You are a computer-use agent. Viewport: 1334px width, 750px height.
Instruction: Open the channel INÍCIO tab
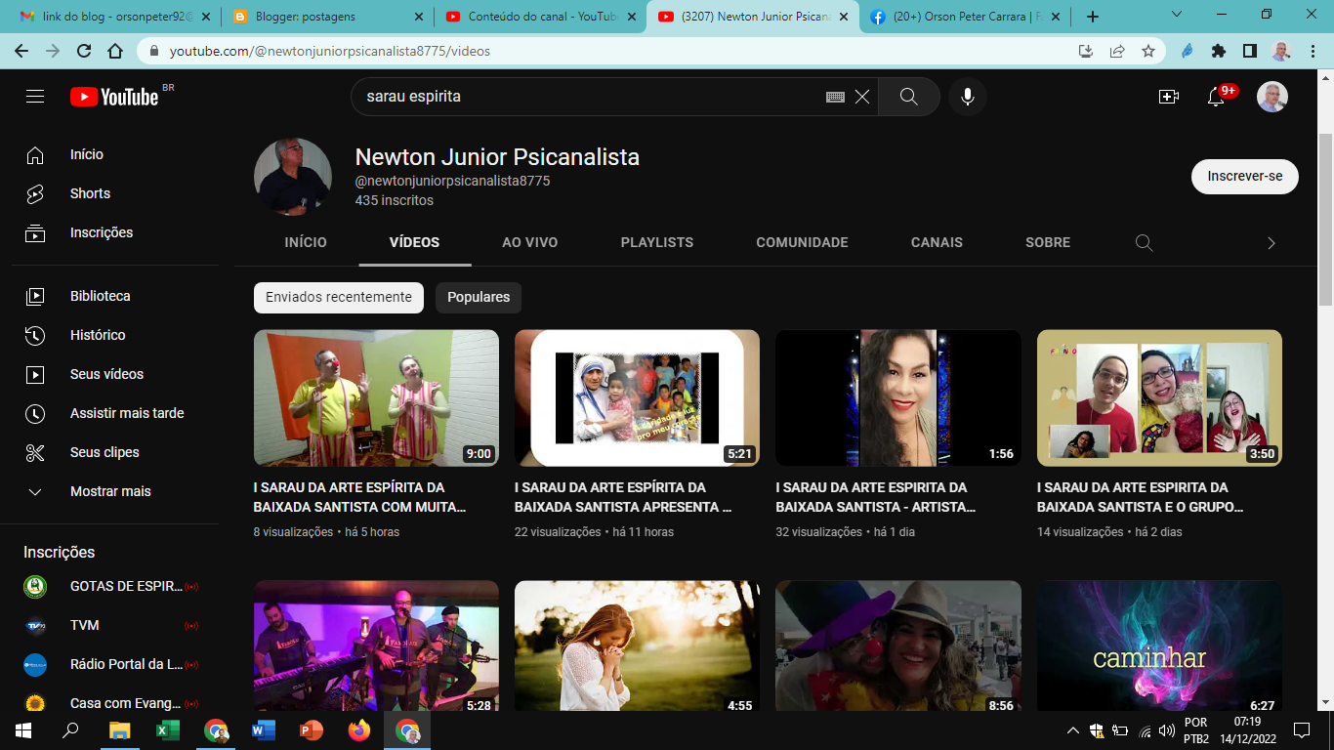(306, 242)
